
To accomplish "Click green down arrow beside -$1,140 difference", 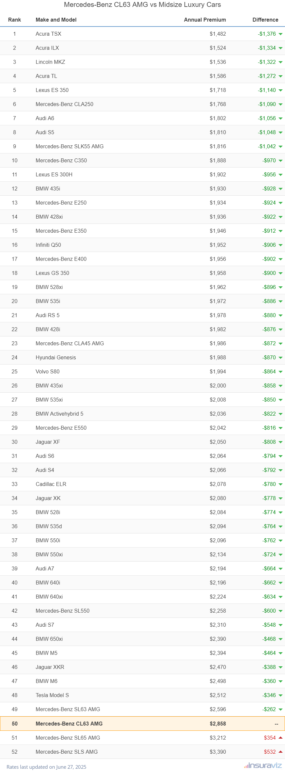I will tap(280, 90).
